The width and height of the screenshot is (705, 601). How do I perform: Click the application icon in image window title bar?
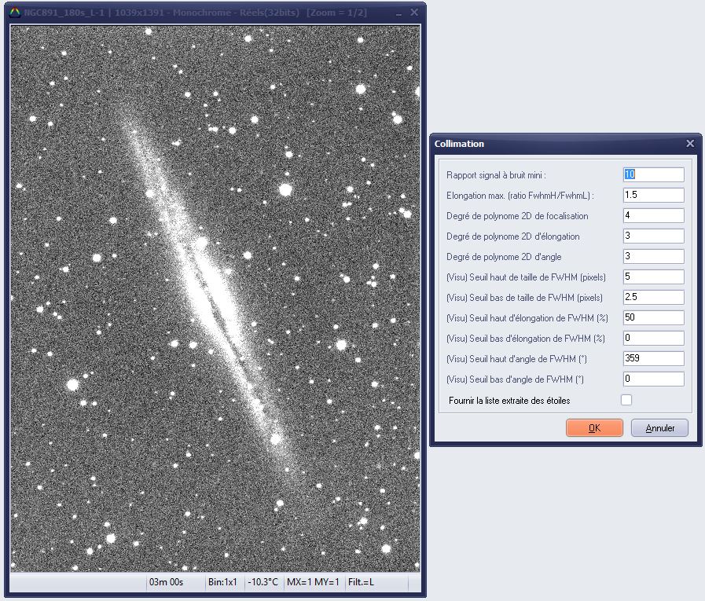click(x=14, y=13)
